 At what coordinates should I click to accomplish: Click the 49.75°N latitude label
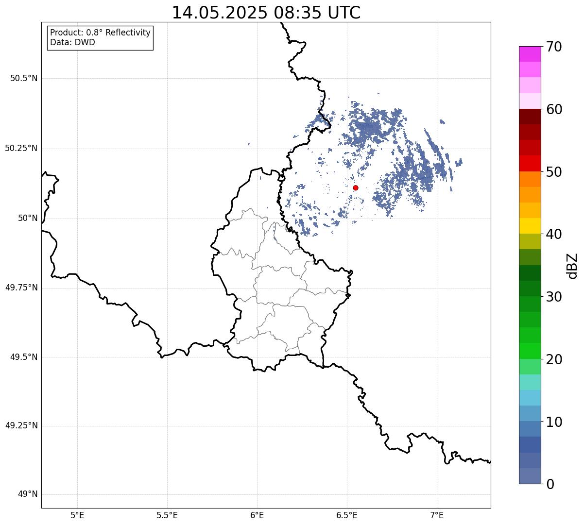[x=21, y=288]
